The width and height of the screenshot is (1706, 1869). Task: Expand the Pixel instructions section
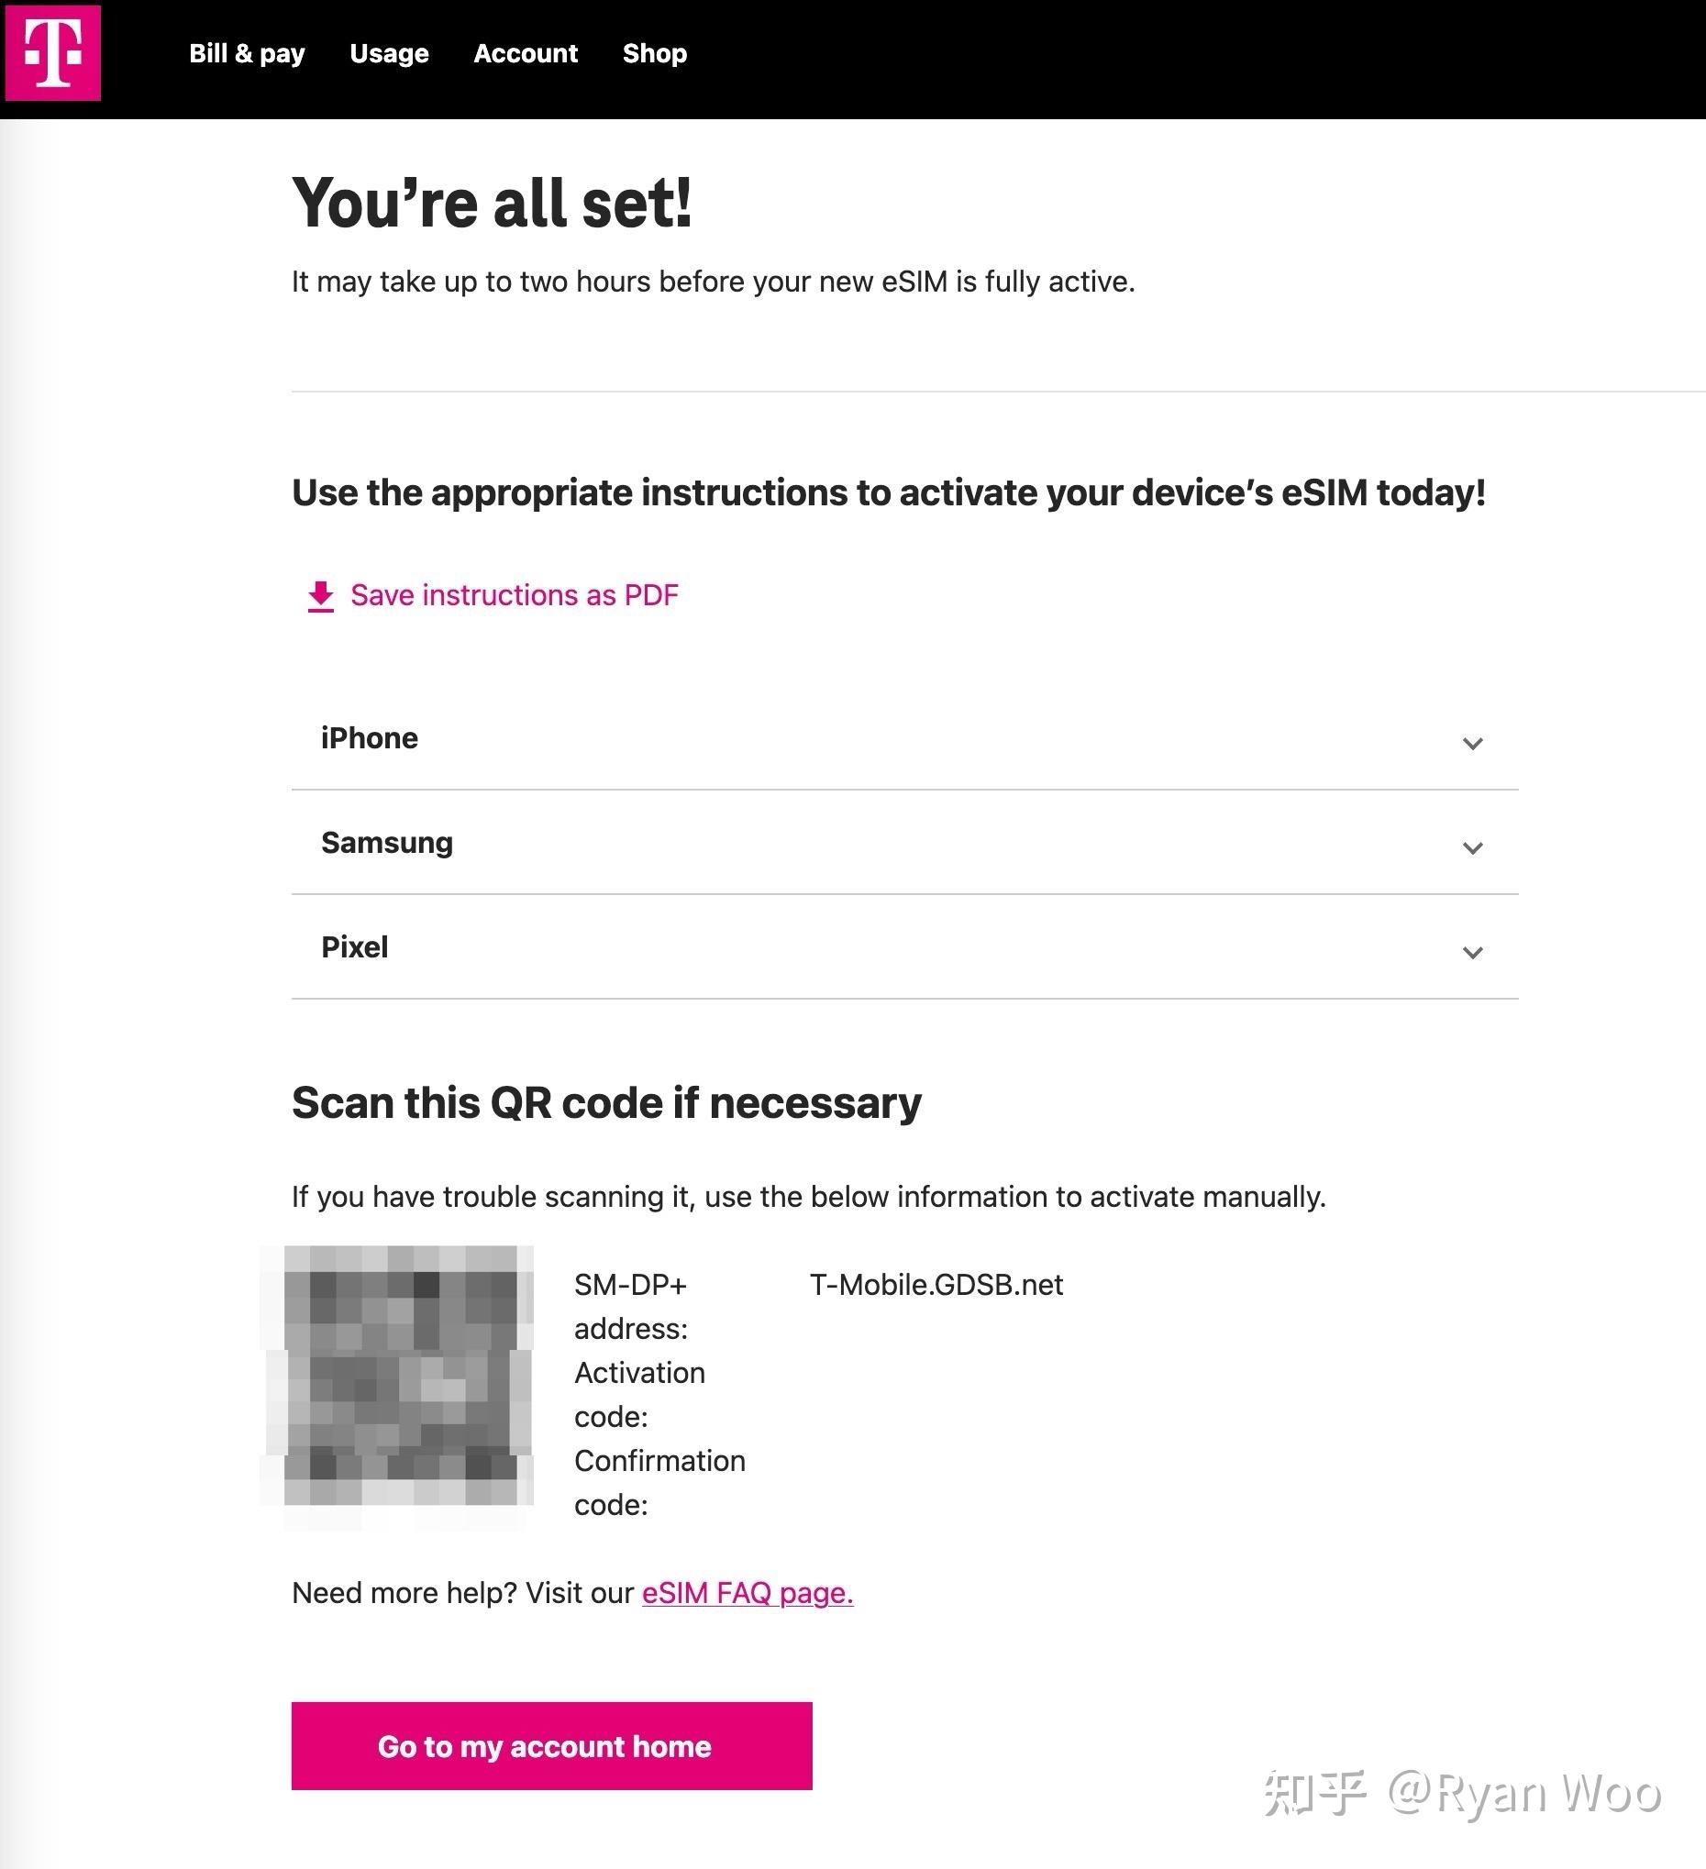pos(354,947)
